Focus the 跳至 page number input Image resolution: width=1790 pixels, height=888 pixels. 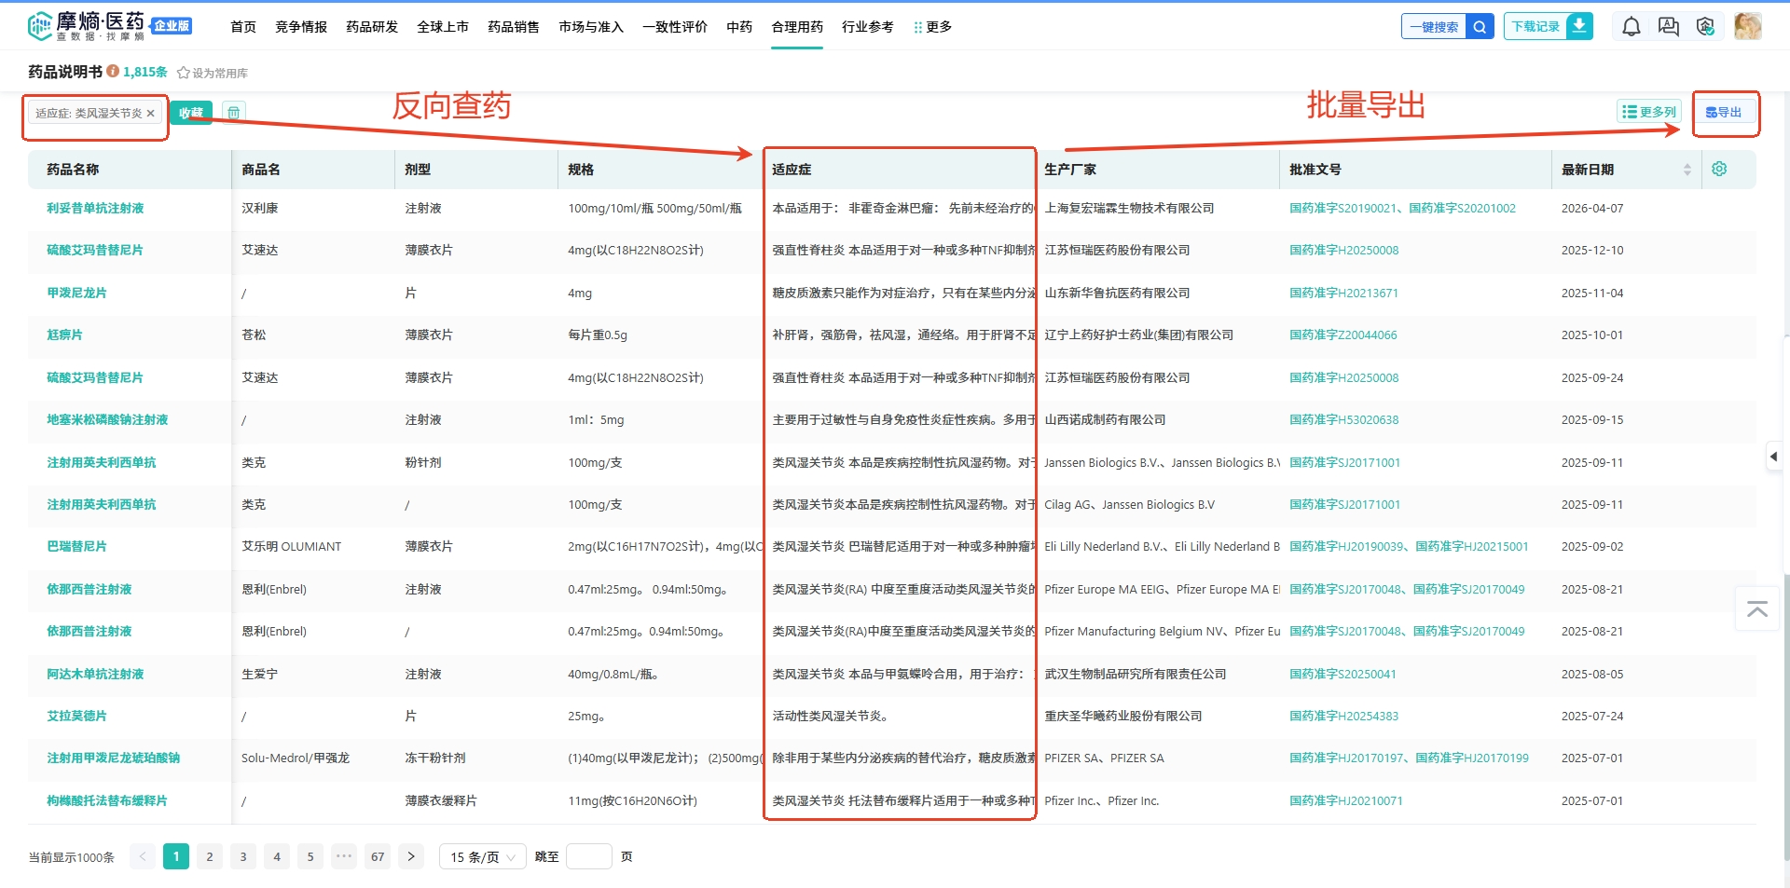(589, 856)
